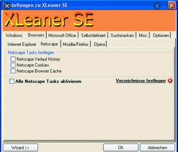Image resolution: width=178 pixels, height=152 pixels.
Task: Click the Netscape Tasks festlegen group label
Action: point(31,53)
